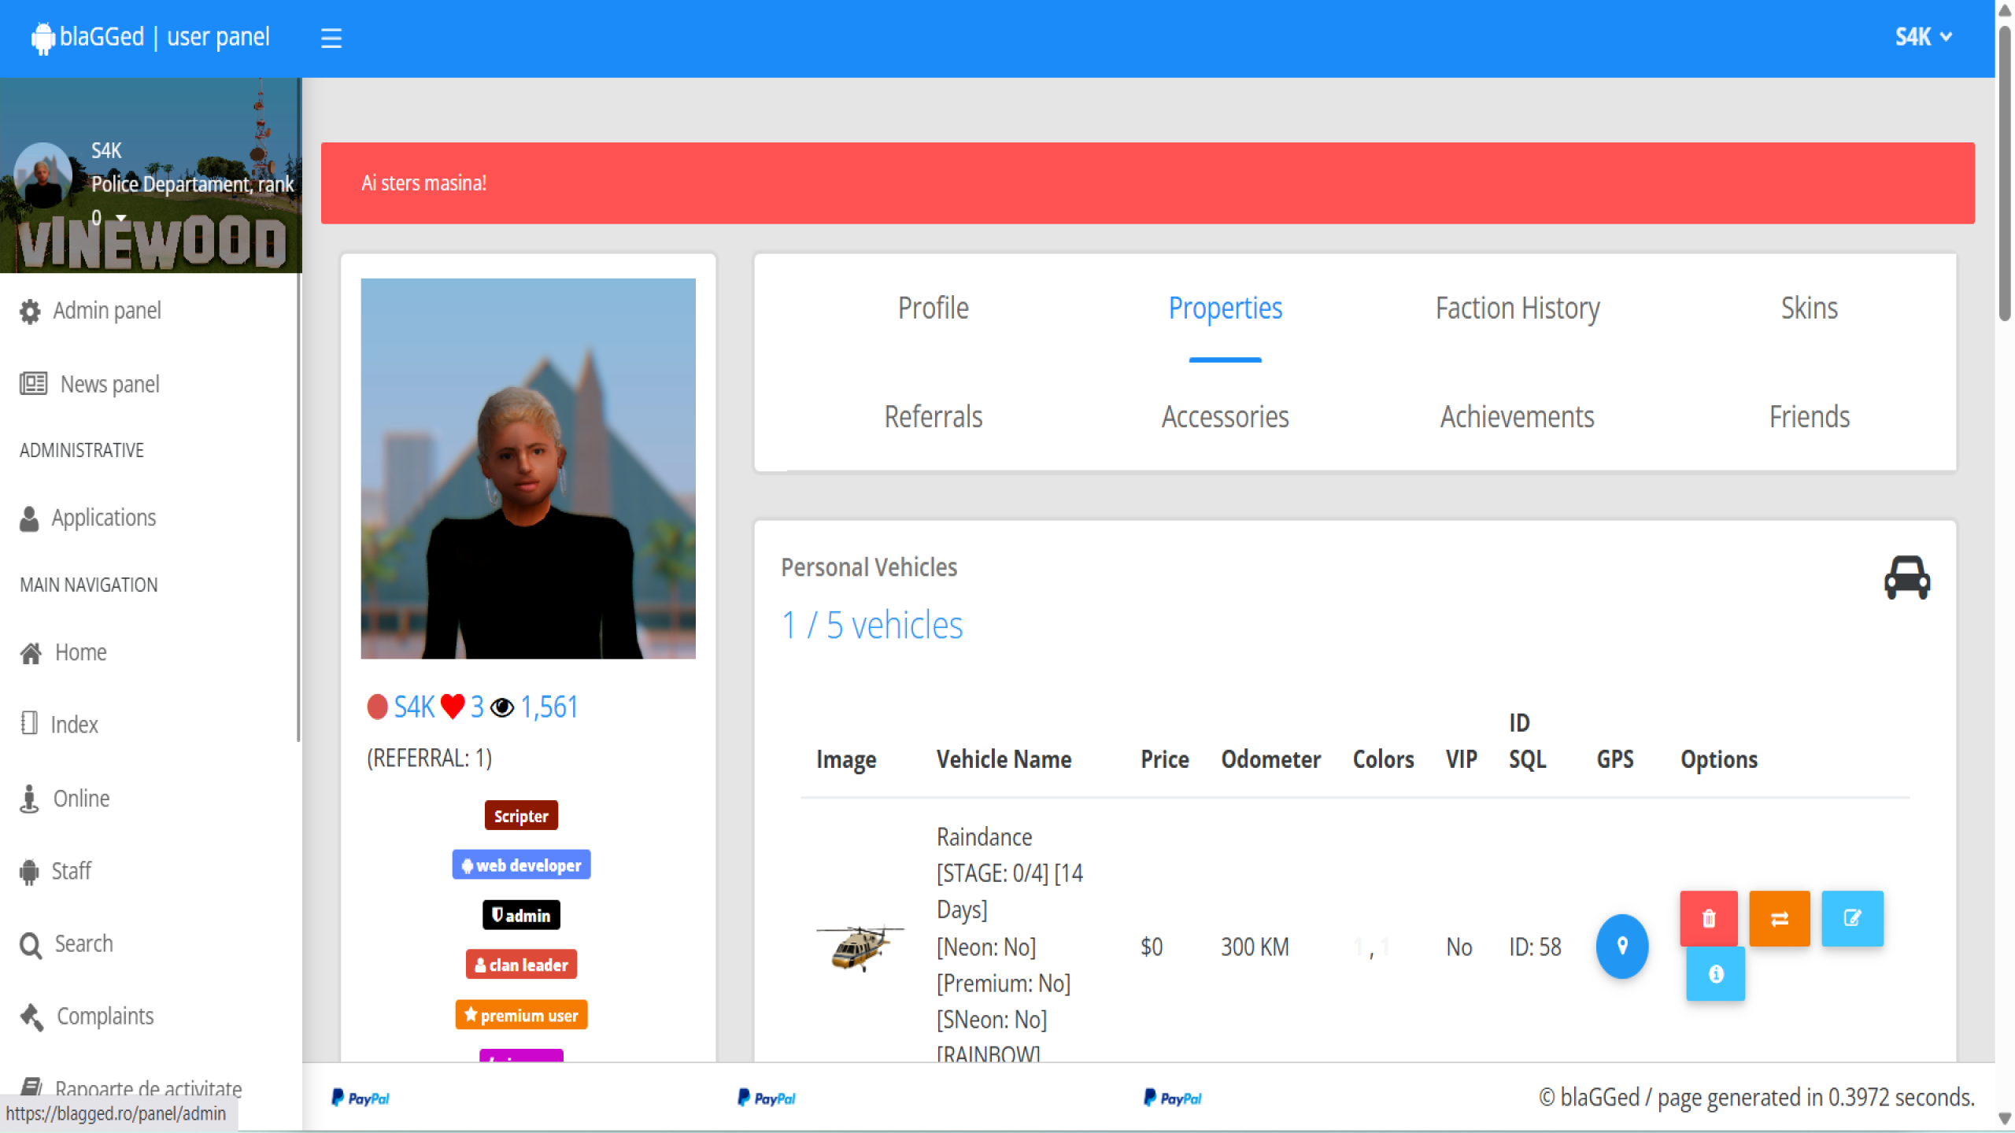This screenshot has height=1133, width=2015.
Task: Click the blaGGed user panel logo
Action: tap(151, 37)
